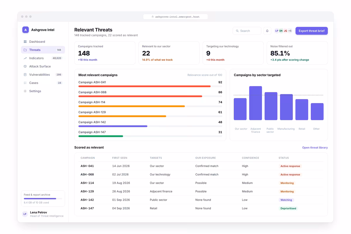Show the +5 more collaborators
Image resolution: width=351 pixels, height=234 pixels.
click(x=290, y=31)
